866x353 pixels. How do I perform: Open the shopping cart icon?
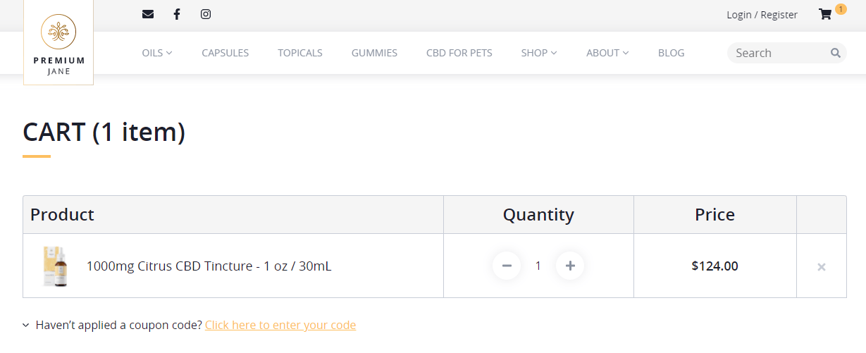tap(825, 14)
